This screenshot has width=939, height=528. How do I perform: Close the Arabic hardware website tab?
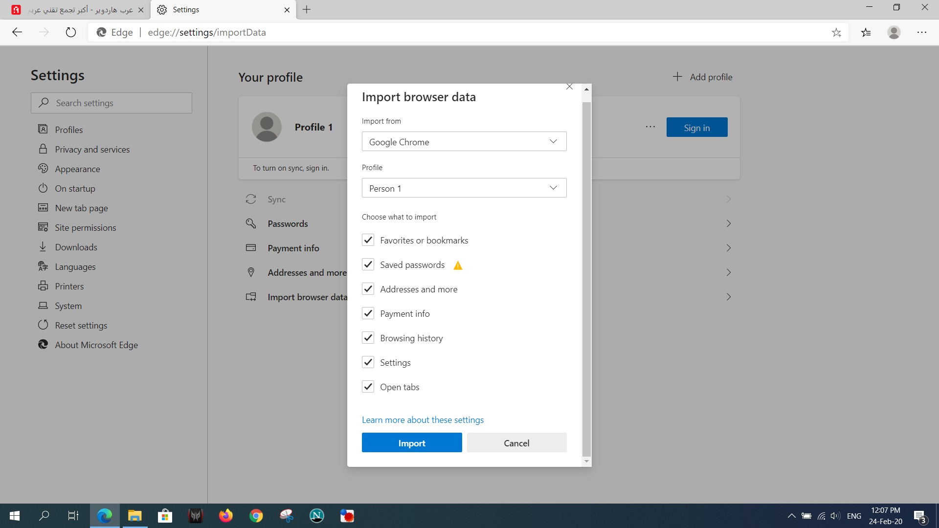click(141, 10)
